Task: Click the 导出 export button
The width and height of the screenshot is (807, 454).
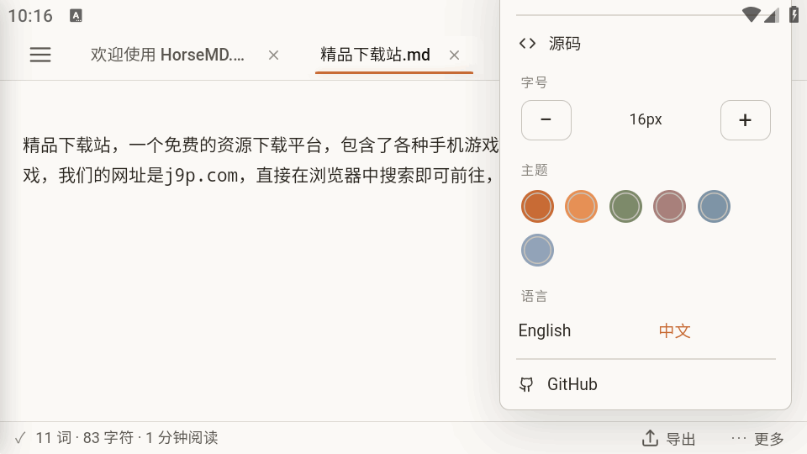Action: [x=668, y=439]
